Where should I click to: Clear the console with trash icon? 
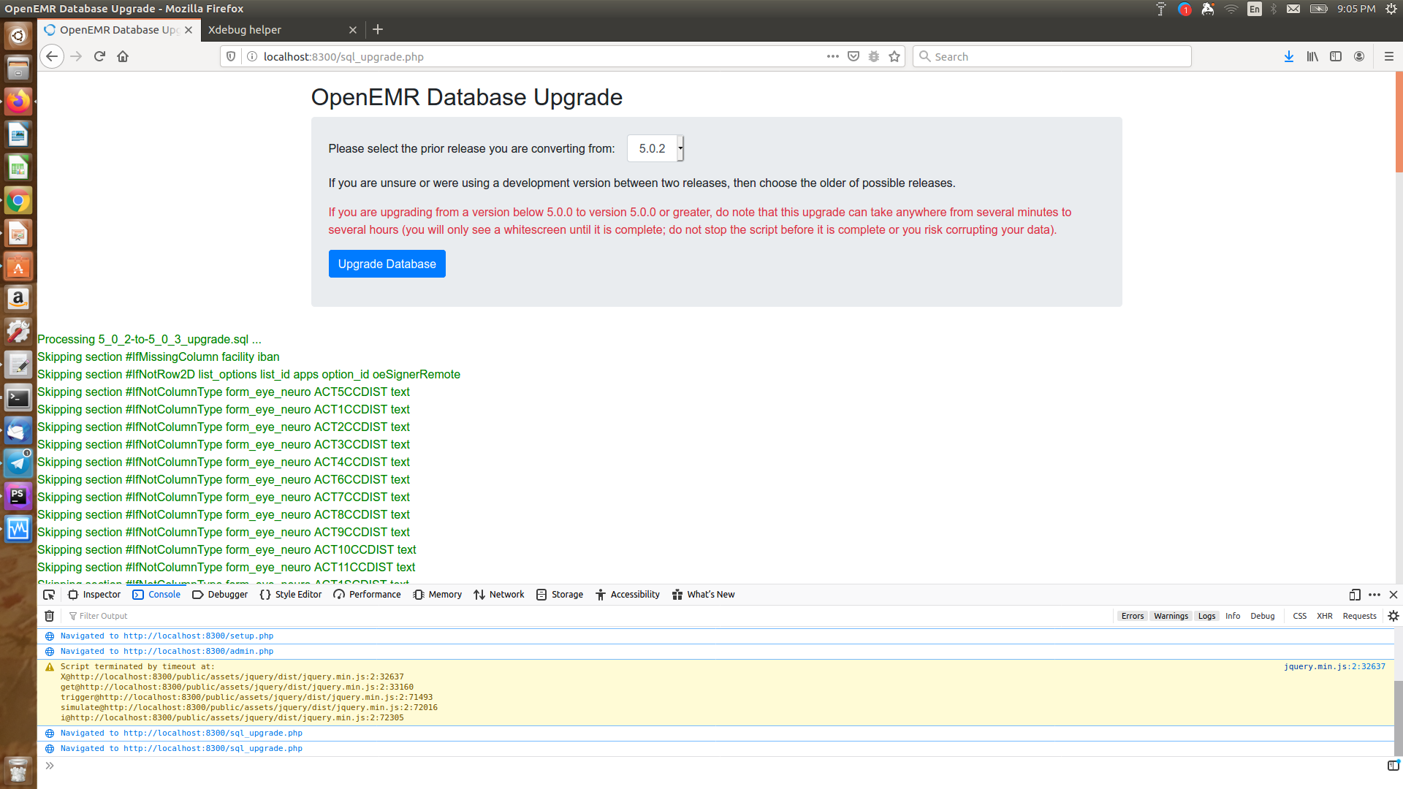click(49, 616)
